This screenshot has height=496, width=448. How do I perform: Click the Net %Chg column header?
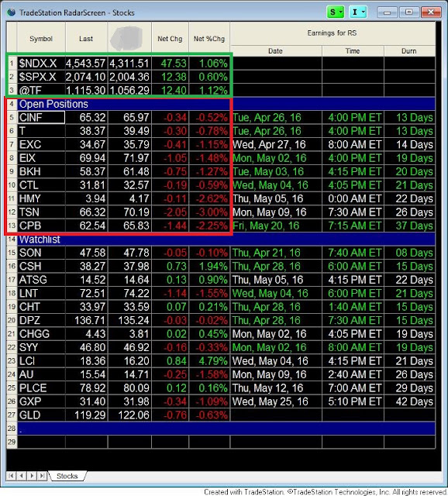209,39
